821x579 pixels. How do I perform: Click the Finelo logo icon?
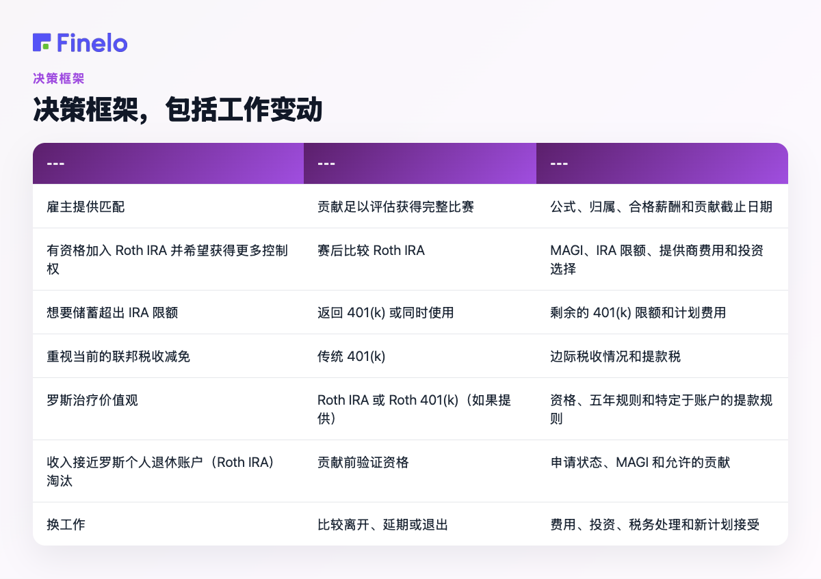(42, 42)
